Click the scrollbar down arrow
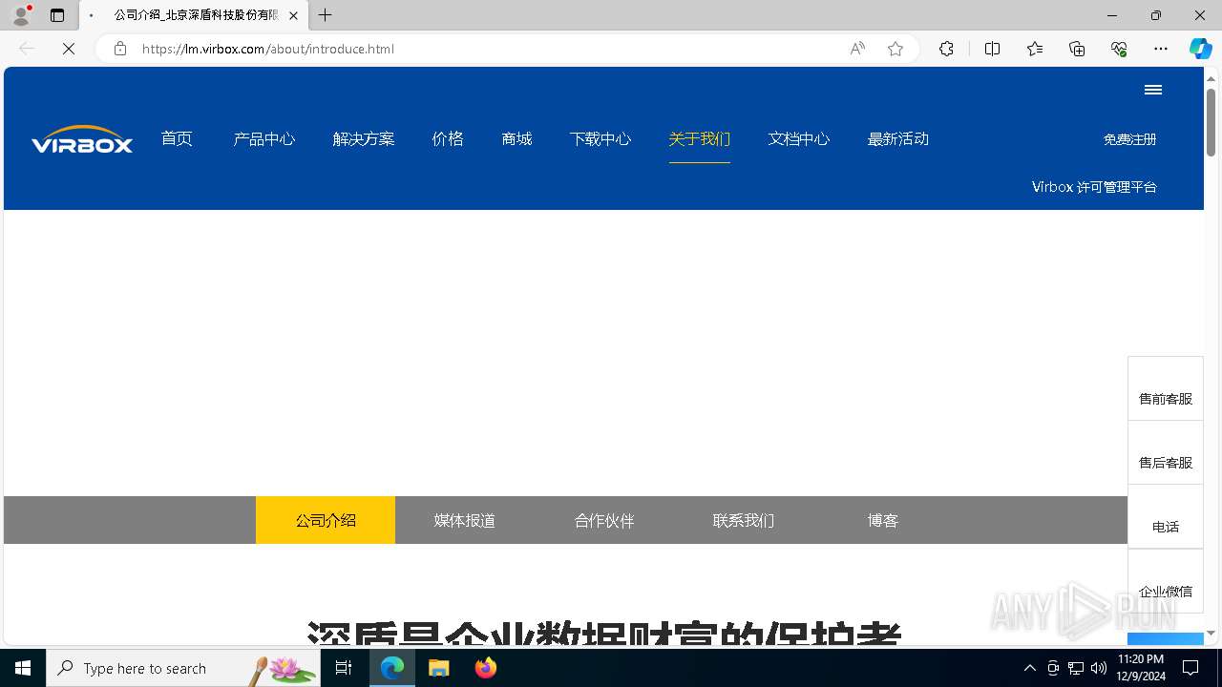The image size is (1222, 687). coord(1211,633)
